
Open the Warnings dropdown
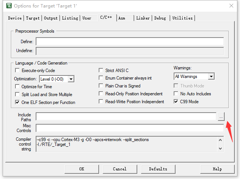pos(211,77)
